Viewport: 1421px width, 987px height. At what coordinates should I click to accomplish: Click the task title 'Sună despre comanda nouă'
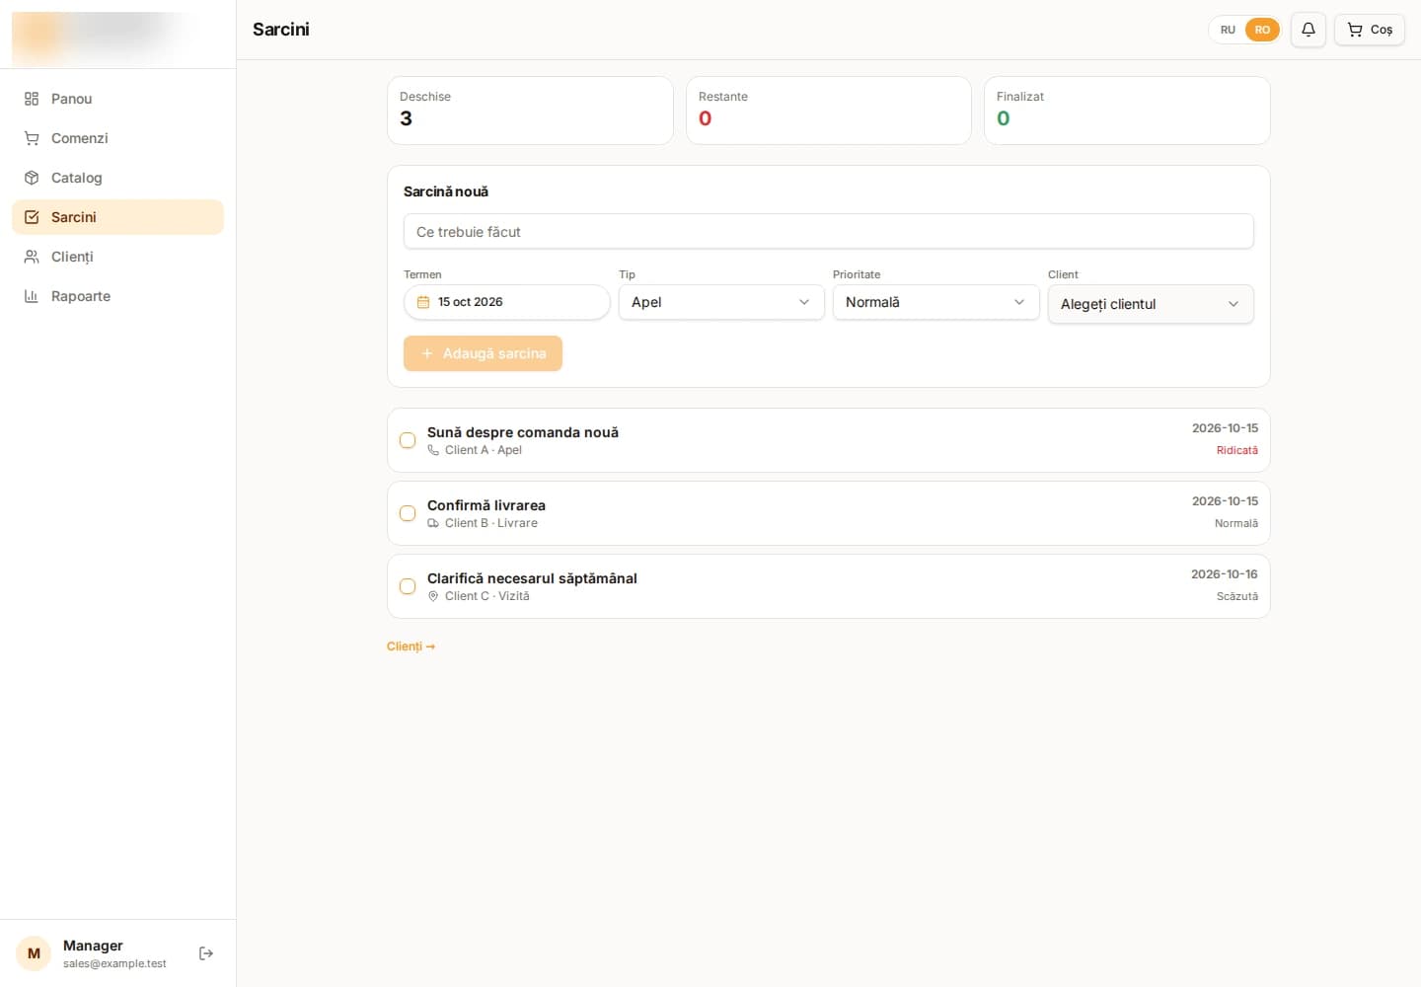click(x=523, y=432)
